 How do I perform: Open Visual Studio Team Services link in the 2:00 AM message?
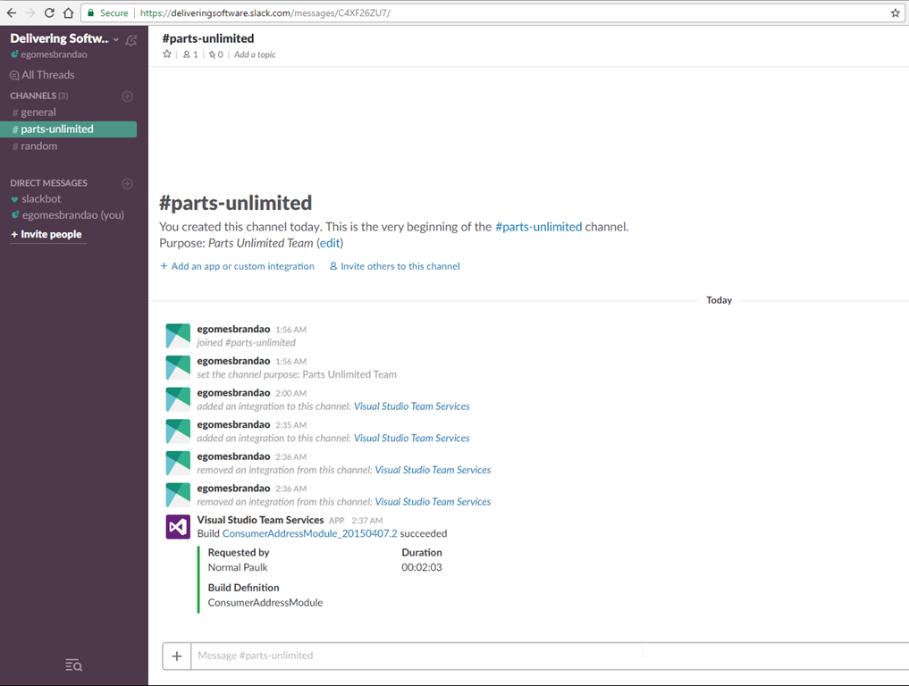412,406
